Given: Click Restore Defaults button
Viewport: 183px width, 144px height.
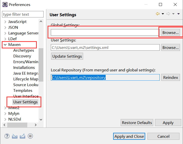Looking at the screenshot, I should click(x=137, y=123).
